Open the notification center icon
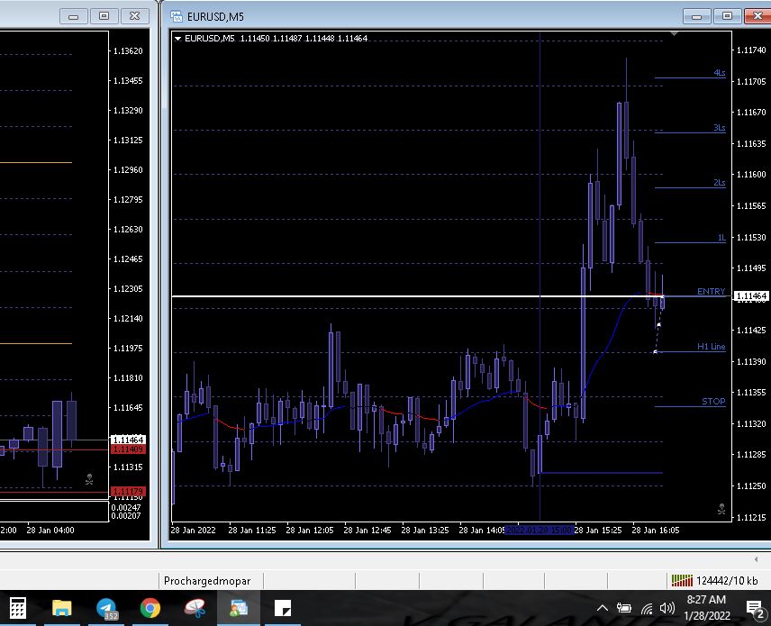The width and height of the screenshot is (771, 626). [x=756, y=609]
